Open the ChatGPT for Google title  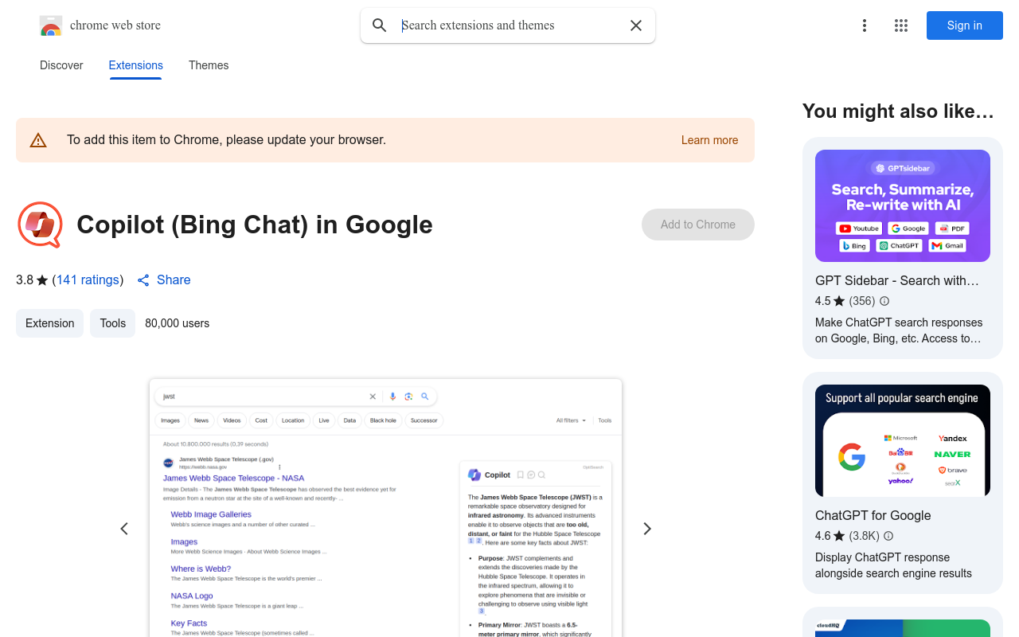tap(873, 515)
